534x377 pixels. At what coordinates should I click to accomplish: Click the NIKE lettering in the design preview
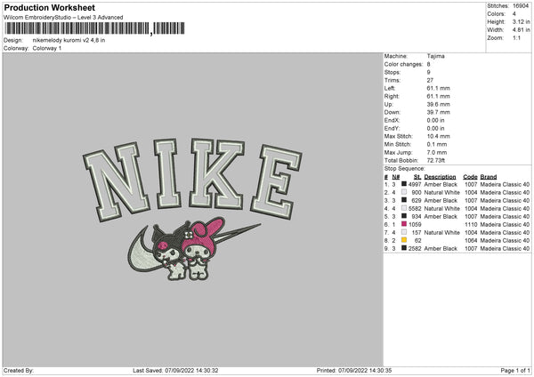(192, 180)
